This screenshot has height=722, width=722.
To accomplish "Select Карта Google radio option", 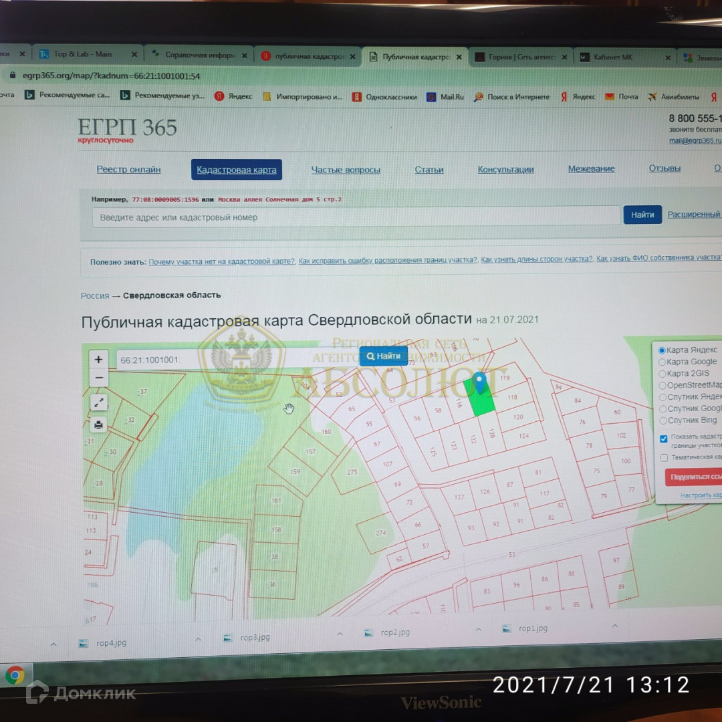I will (662, 362).
